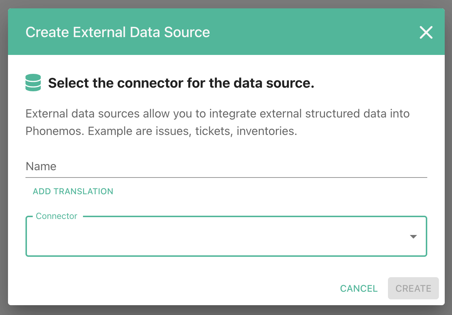This screenshot has width=452, height=315.
Task: Close the Create External Data Source dialog
Action: [x=426, y=32]
